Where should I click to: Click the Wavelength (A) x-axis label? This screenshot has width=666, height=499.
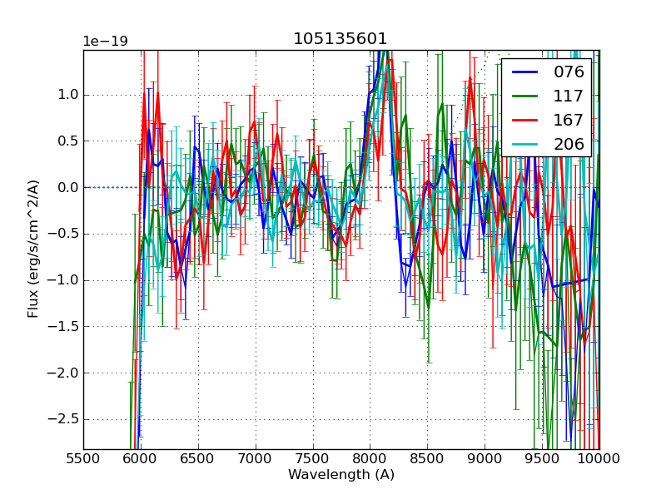341,475
